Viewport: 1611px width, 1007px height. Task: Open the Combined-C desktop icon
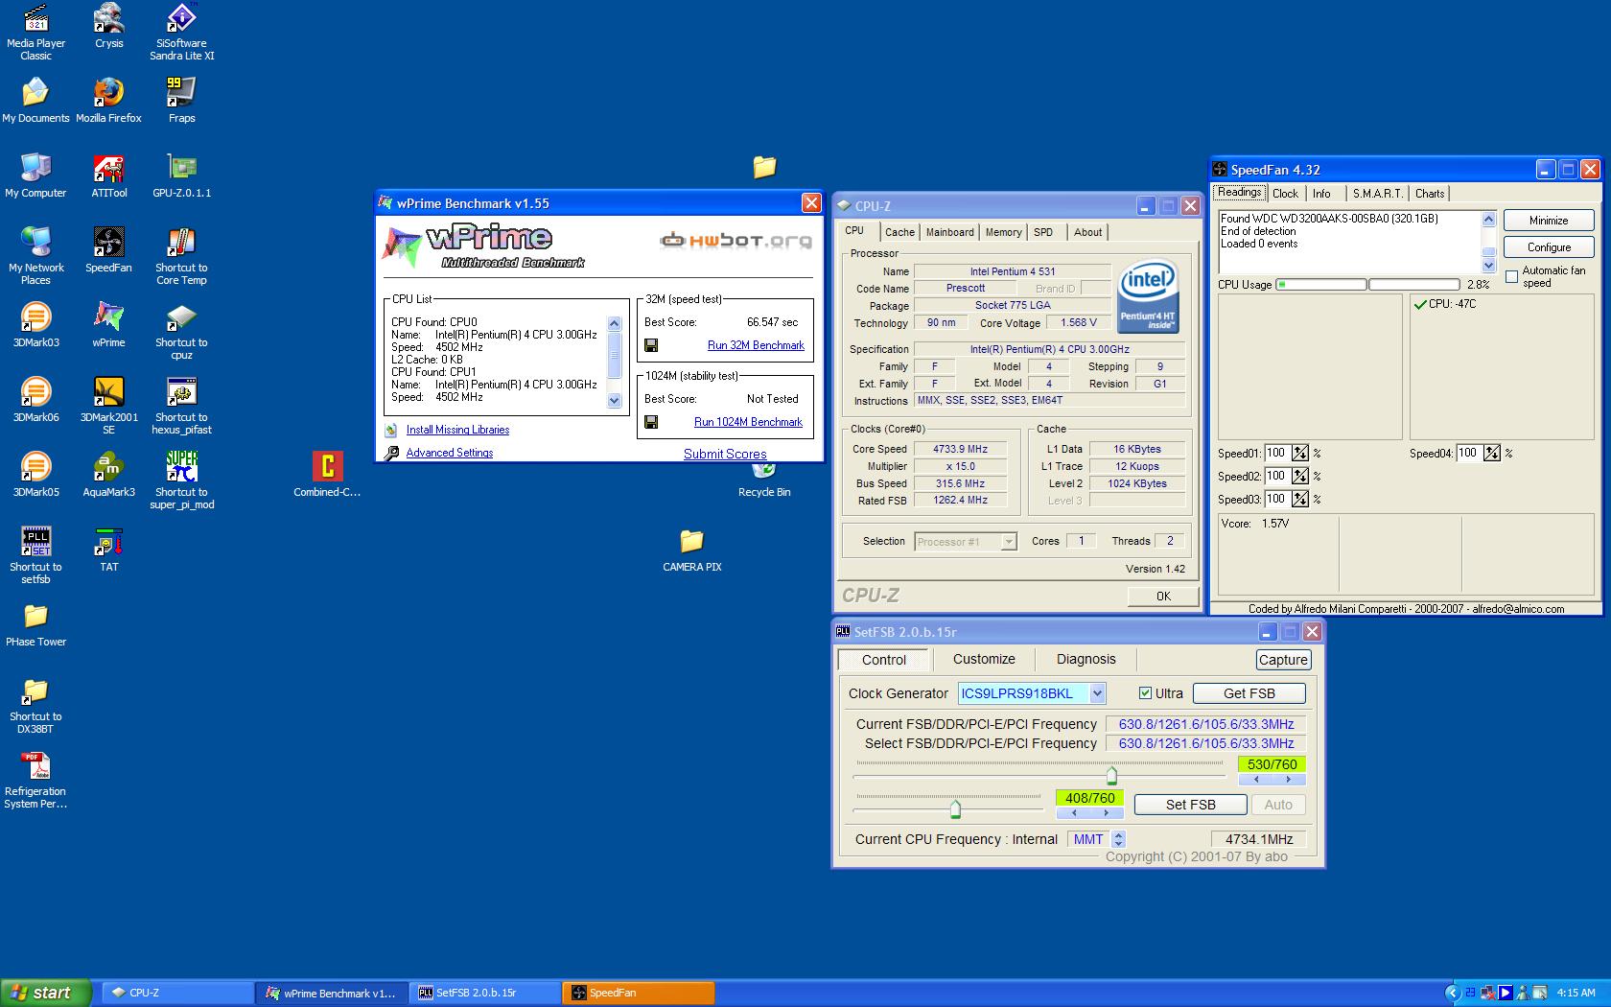327,475
